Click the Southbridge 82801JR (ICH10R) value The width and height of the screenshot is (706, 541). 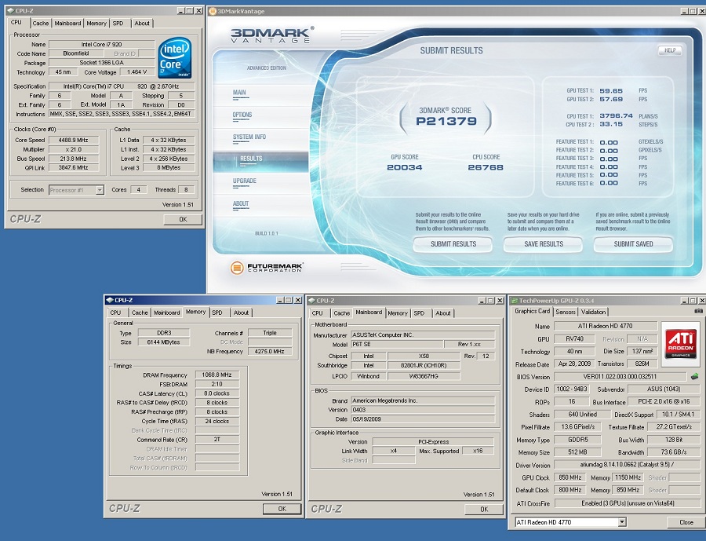coord(424,366)
